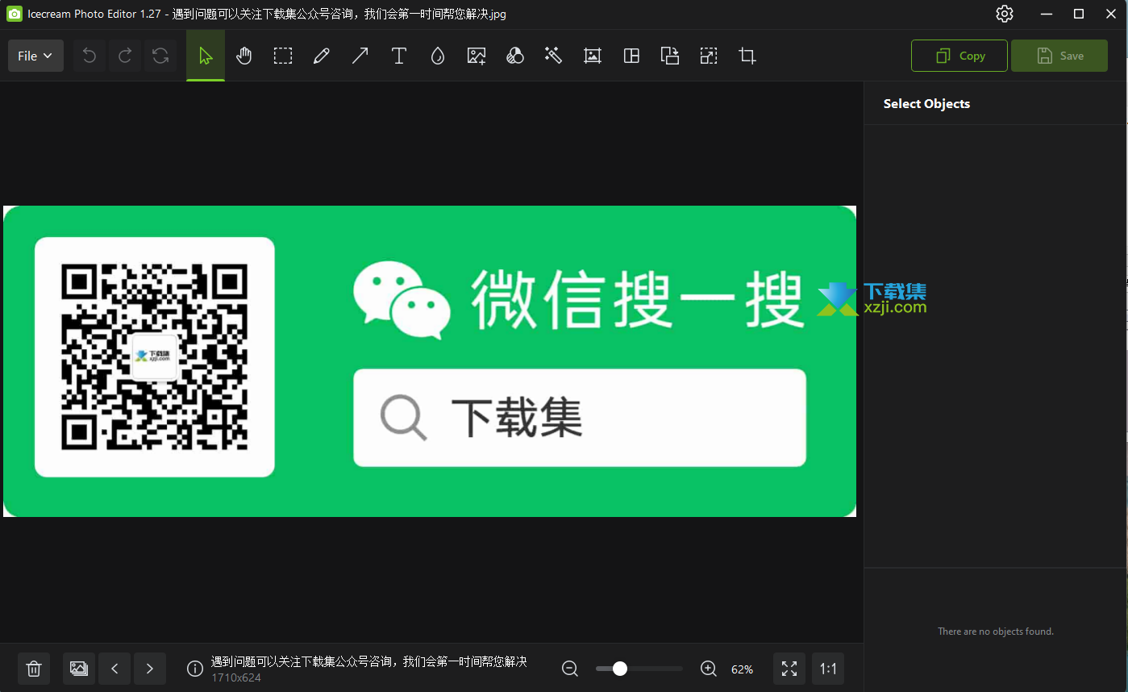Image resolution: width=1128 pixels, height=692 pixels.
Task: Click the Reset changes circular-arrows icon
Action: tap(160, 56)
